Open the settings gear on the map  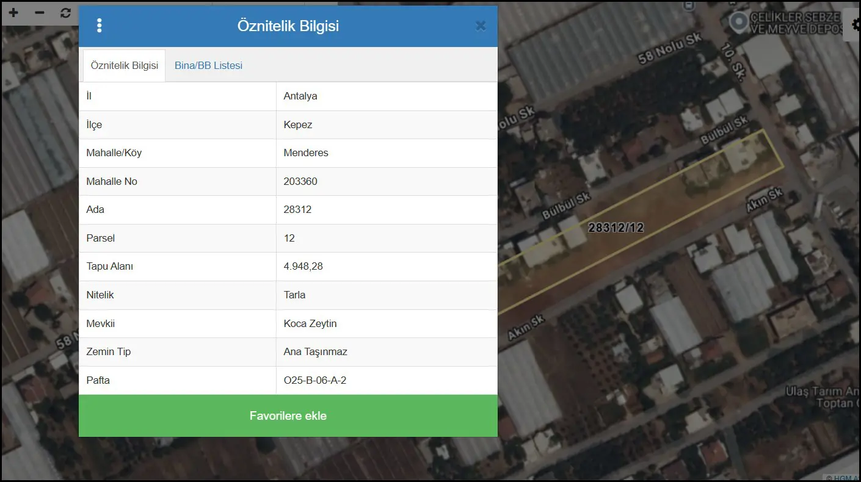point(855,24)
